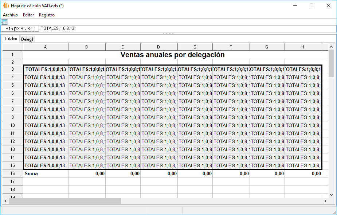The height and width of the screenshot is (215, 337).
Task: Select row 16 header
Action: tap(12, 174)
